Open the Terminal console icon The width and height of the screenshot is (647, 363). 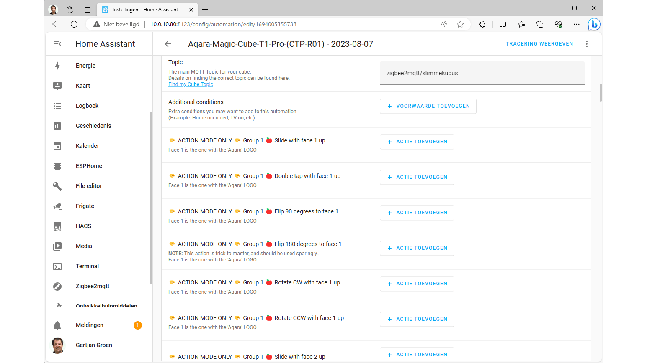pyautogui.click(x=57, y=266)
